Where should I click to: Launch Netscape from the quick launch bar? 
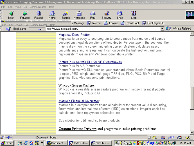point(37,143)
